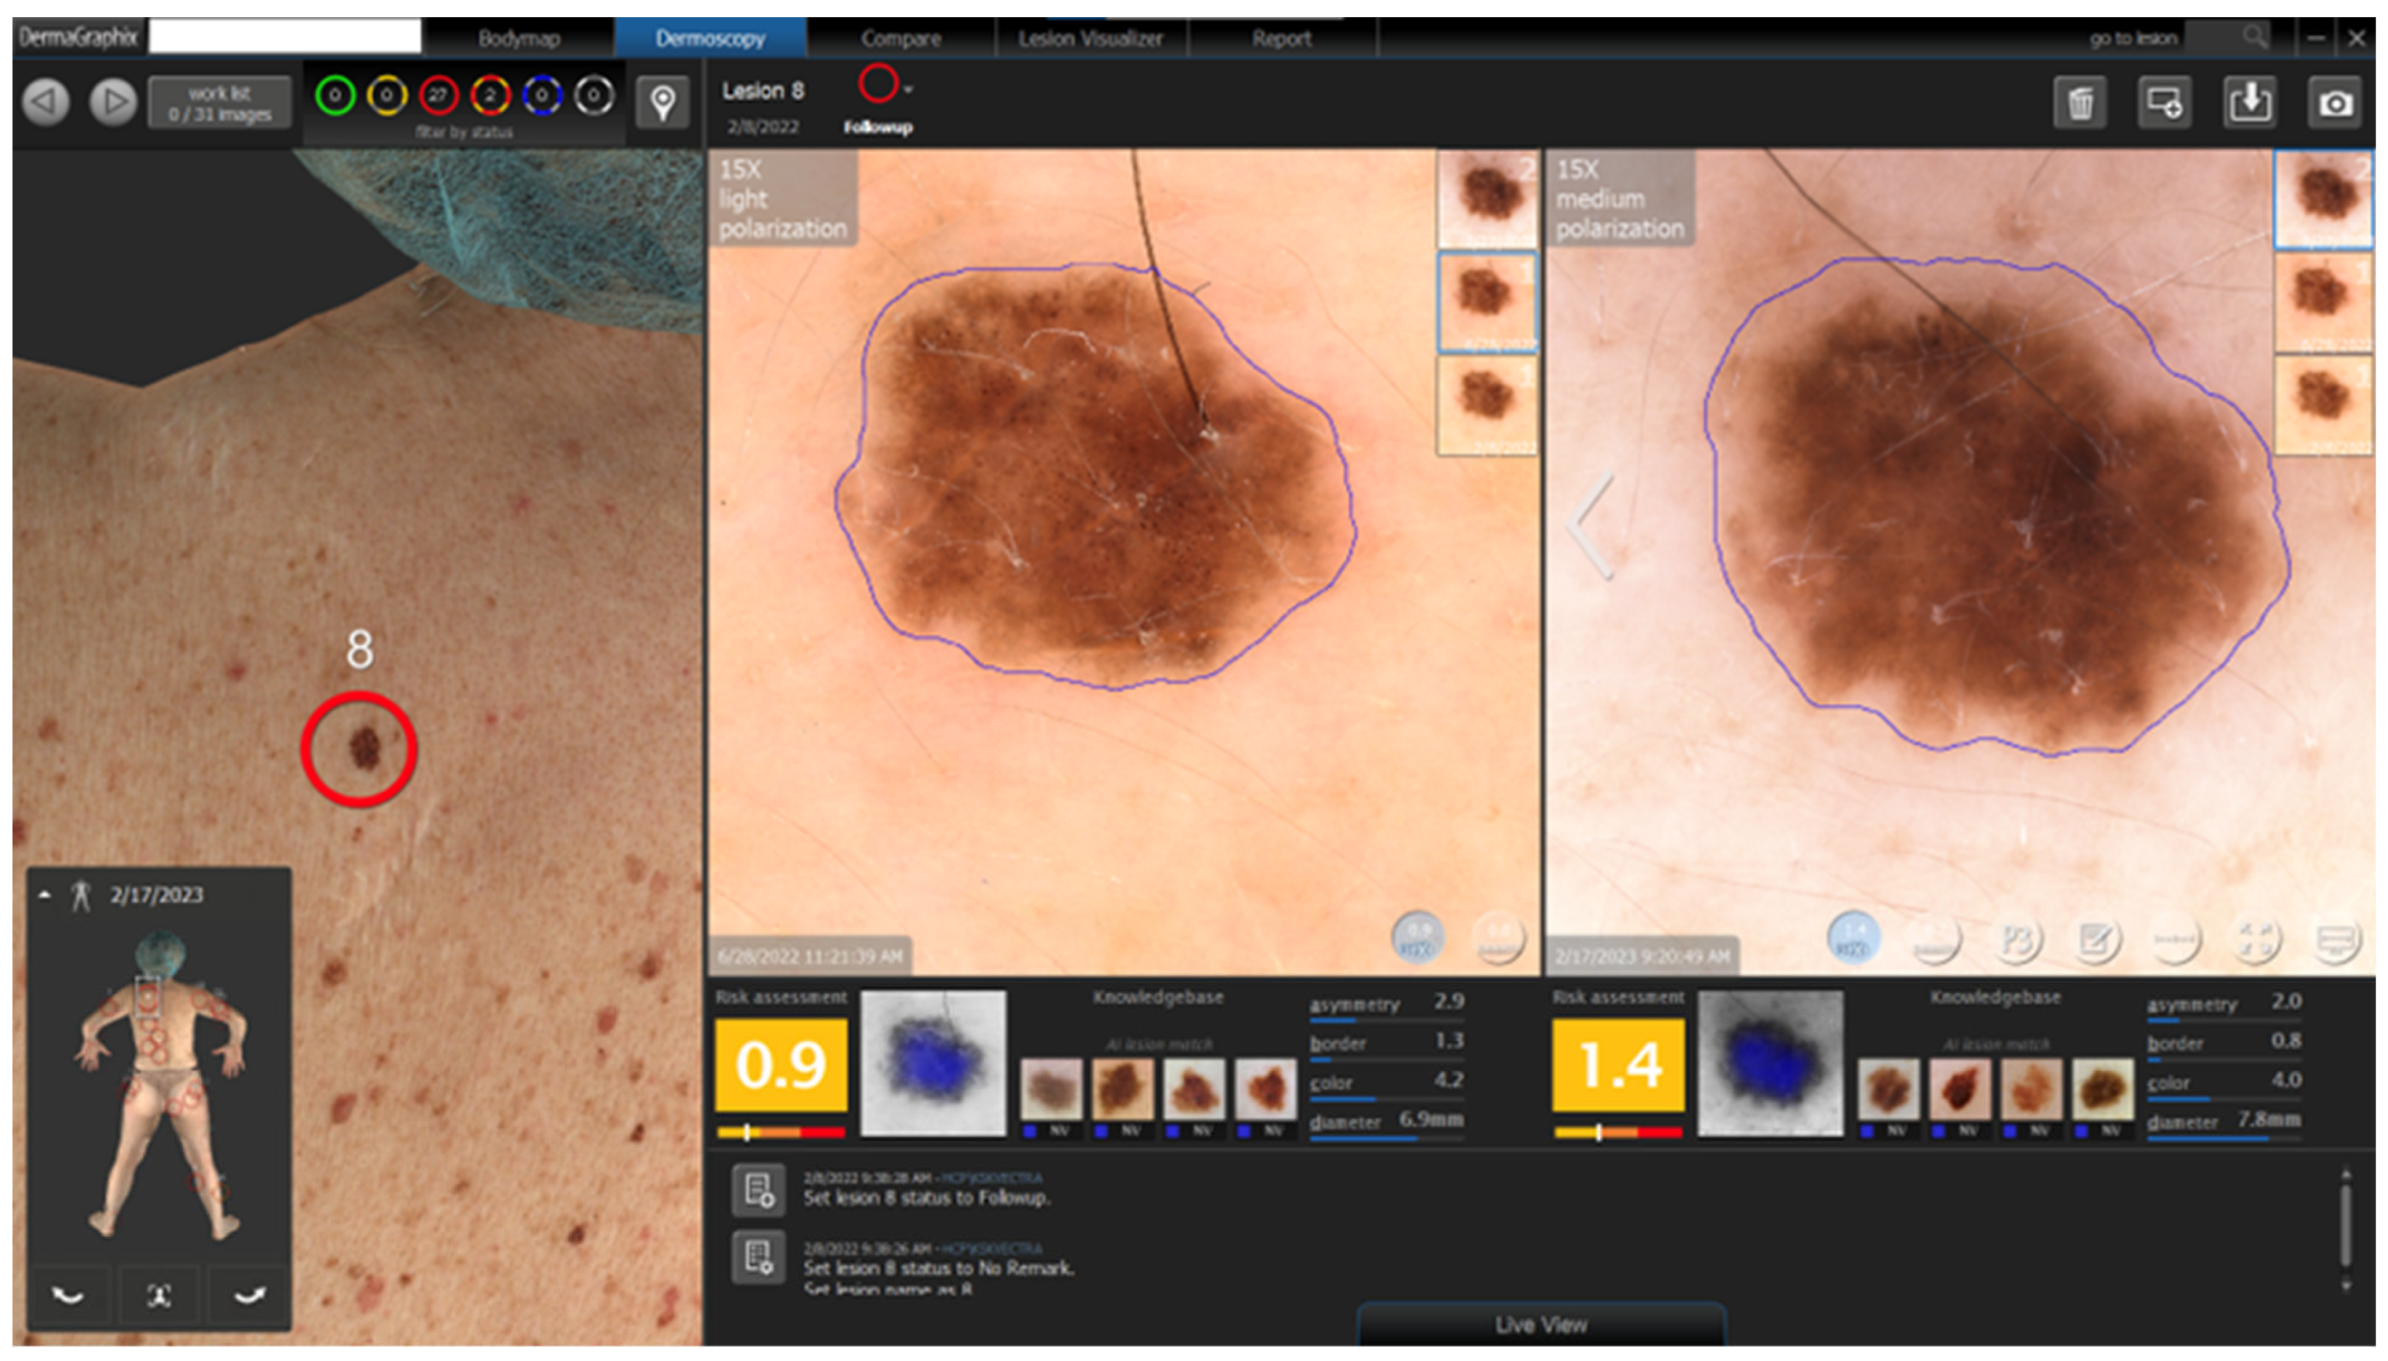This screenshot has height=1361, width=2388.
Task: Click the delete trash can icon
Action: [2080, 103]
